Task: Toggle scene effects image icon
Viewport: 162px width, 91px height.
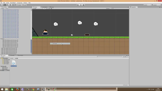Action: [x=51, y=8]
